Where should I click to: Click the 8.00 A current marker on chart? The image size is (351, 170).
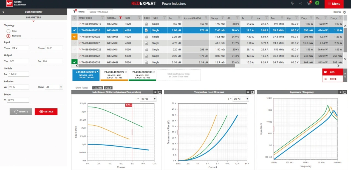click(x=129, y=105)
